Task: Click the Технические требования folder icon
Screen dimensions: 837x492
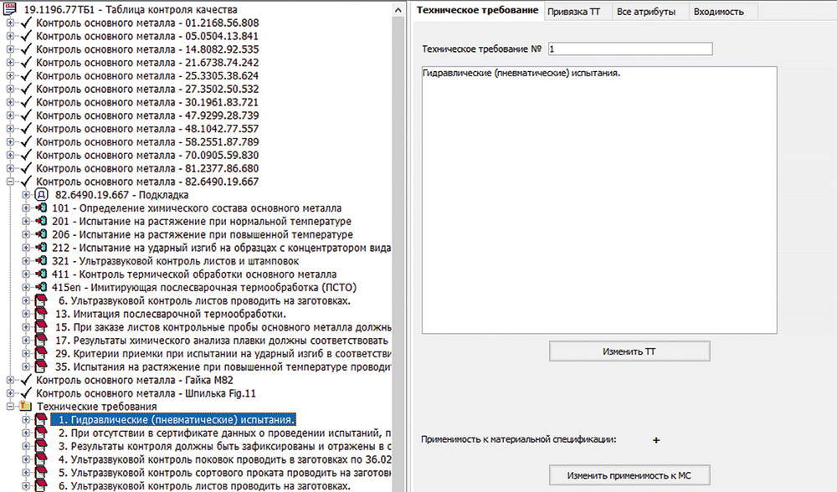Action: (26, 407)
